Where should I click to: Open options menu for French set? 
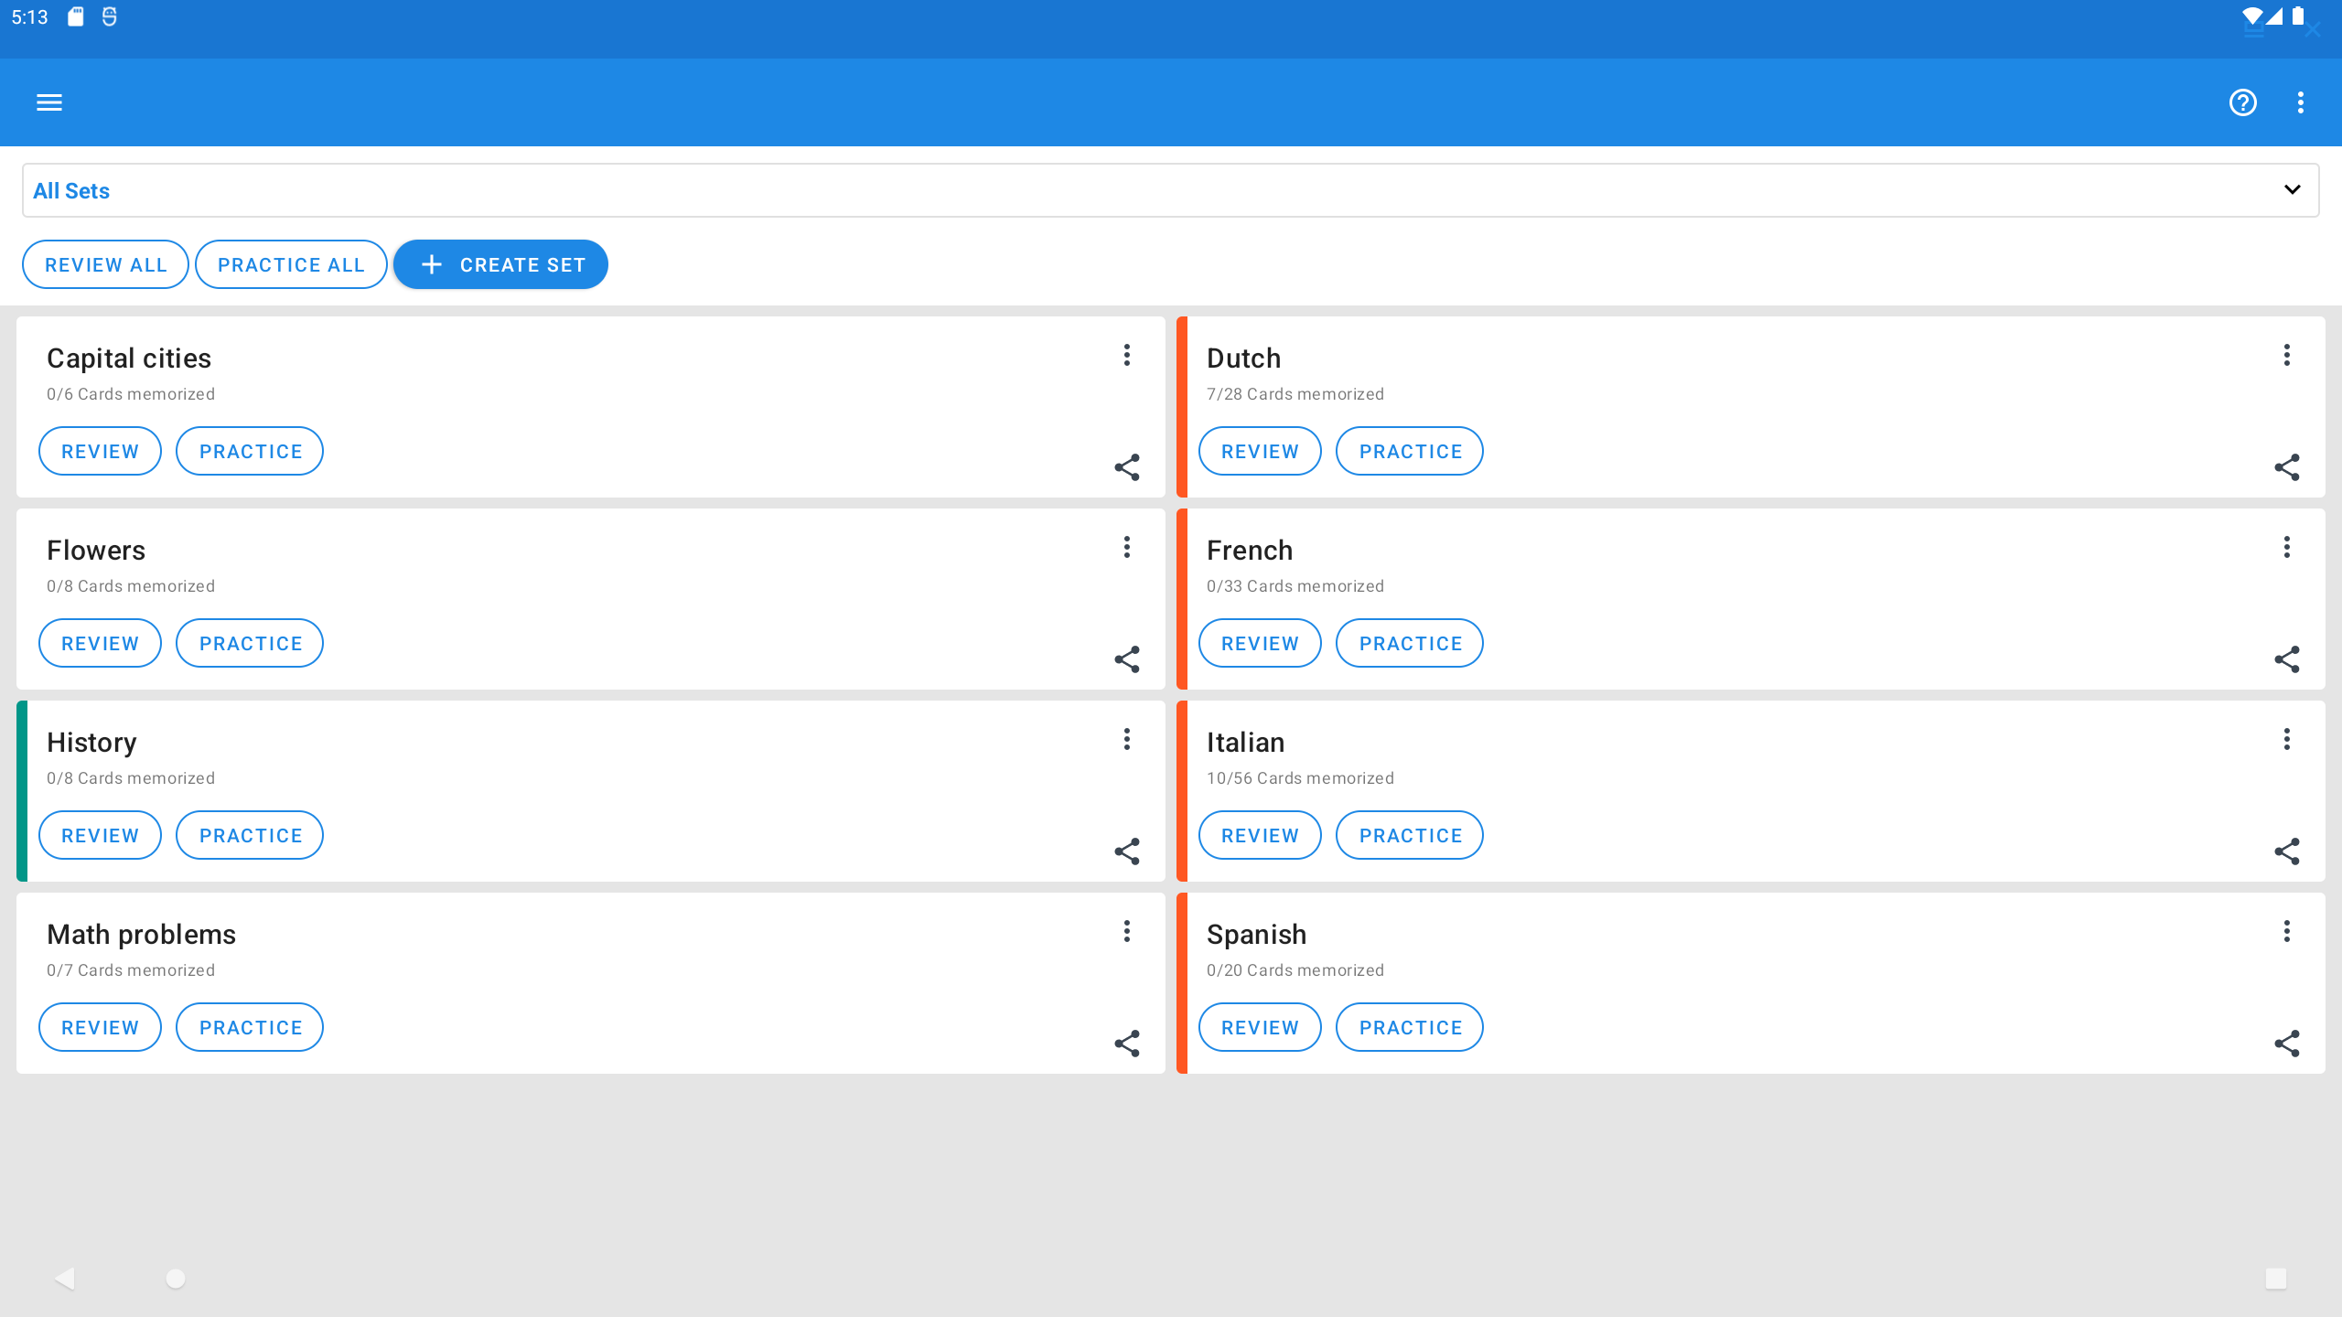[2287, 547]
